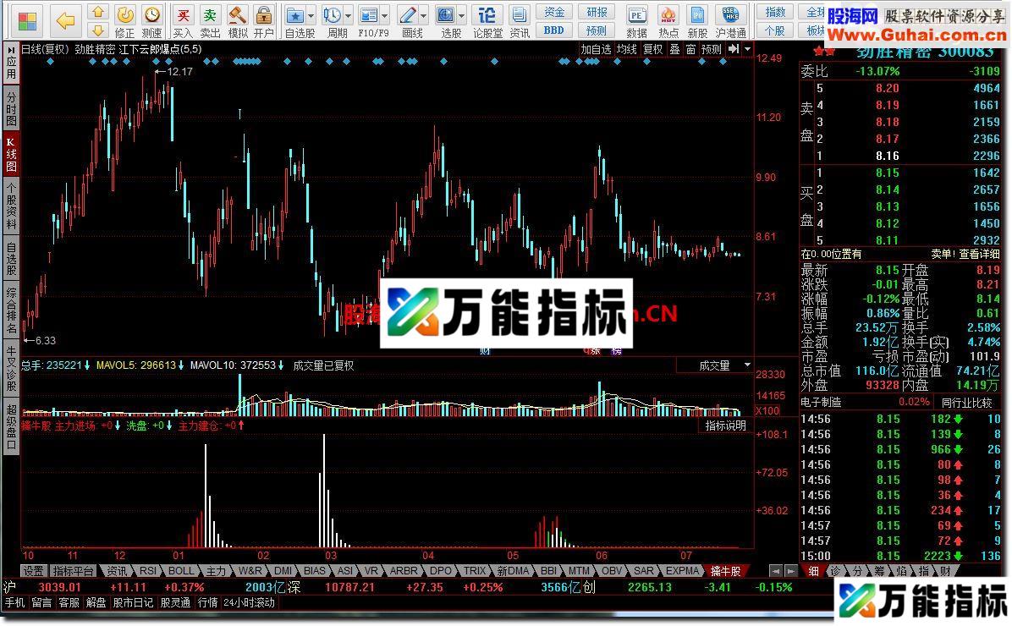
Task: Toggle 叠 overlay mode on the chart
Action: 674,49
